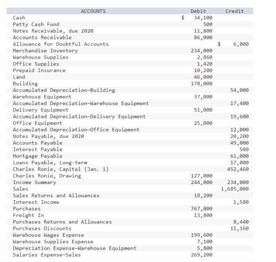
Task: Select the Office Equipment label
Action: [x=37, y=123]
